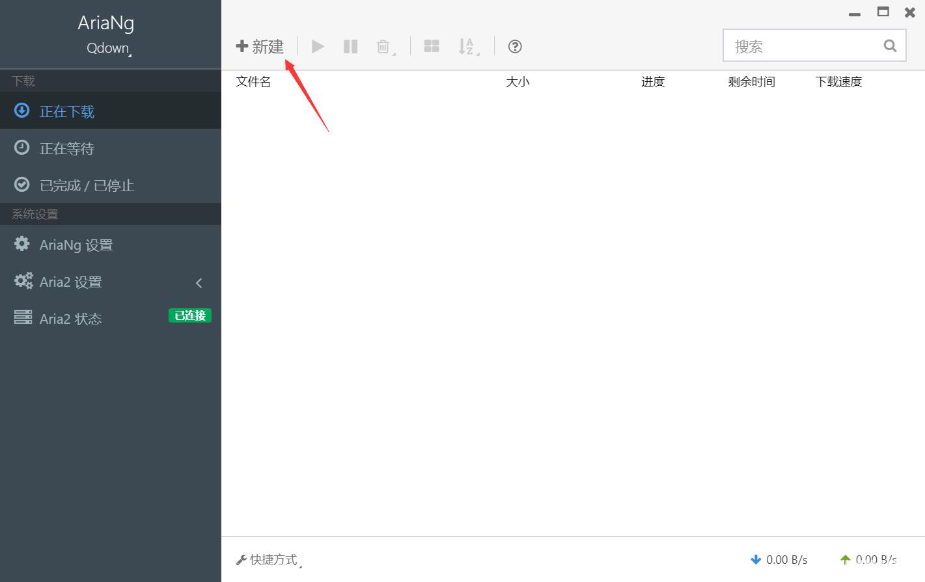Screen dimensions: 925x582
Task: Click the upload speed 0.00 B/s indicator
Action: click(x=868, y=560)
